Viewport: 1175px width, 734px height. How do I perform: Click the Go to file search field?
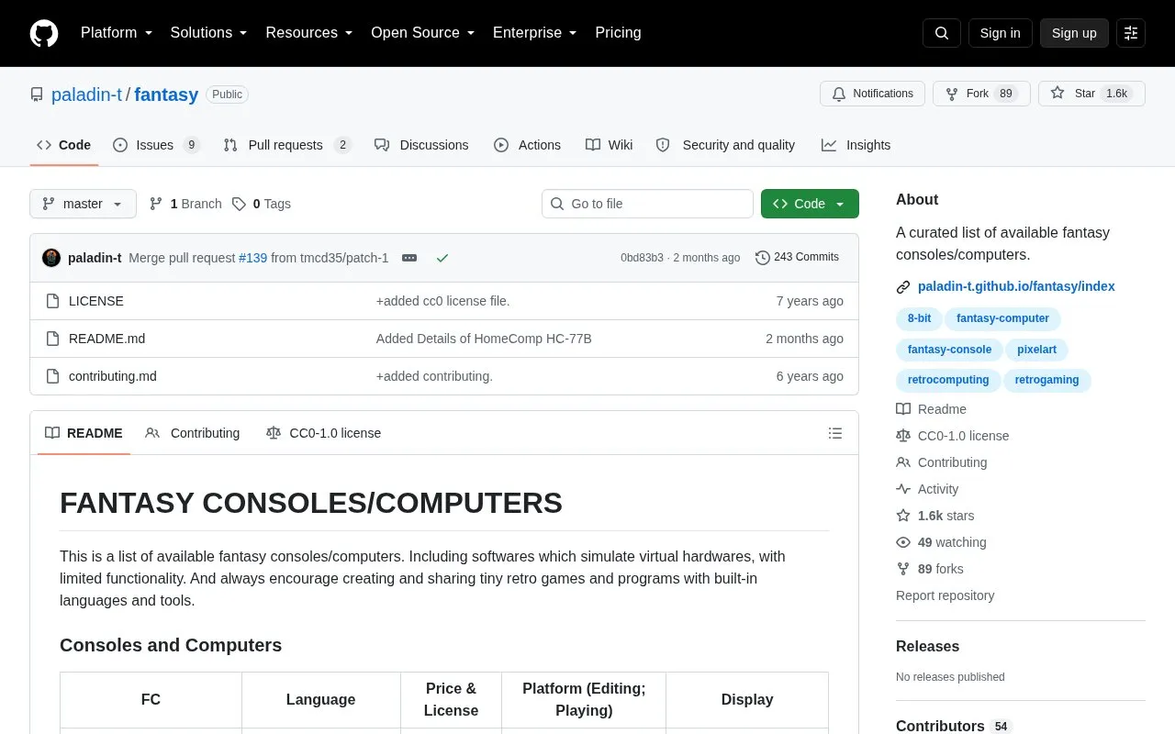pos(647,204)
